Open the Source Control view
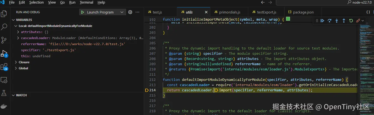The height and width of the screenshot is (115, 374). pos(4,40)
